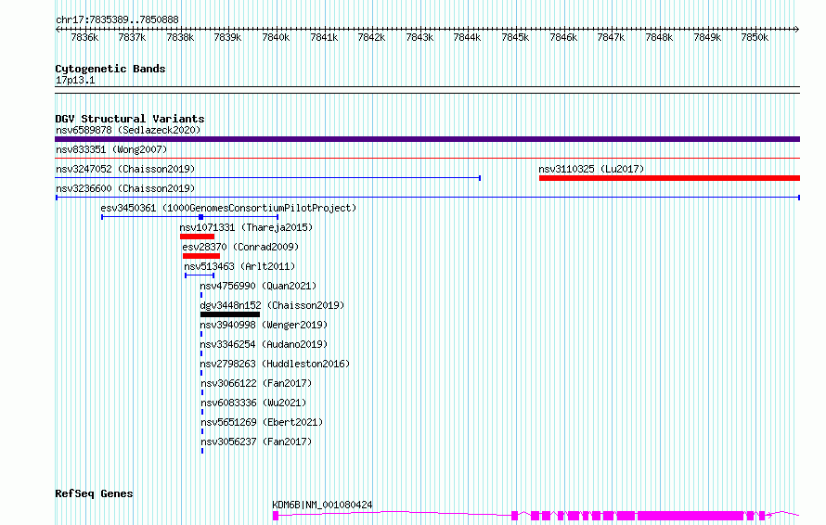Click the 7836k ruler tick label
The width and height of the screenshot is (826, 525).
pos(84,37)
